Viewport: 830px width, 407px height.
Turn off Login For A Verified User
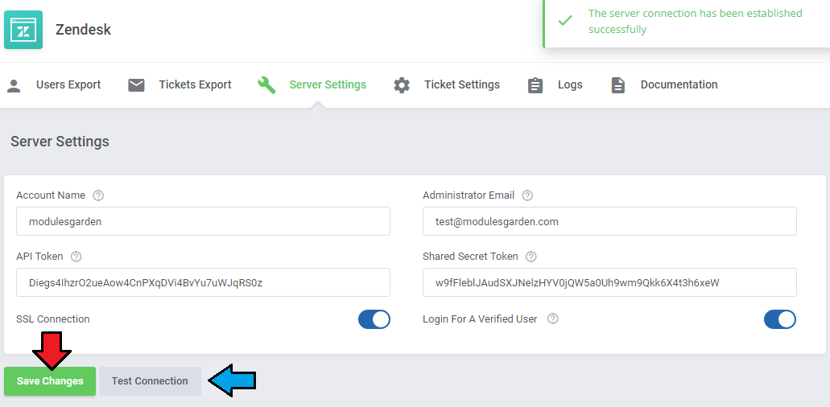(780, 319)
